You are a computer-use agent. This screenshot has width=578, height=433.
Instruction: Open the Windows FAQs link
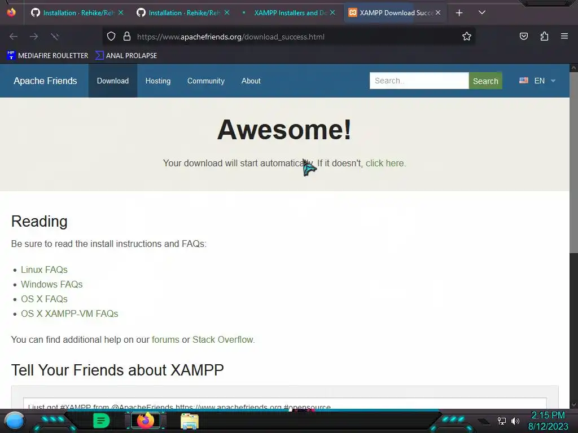(x=51, y=284)
